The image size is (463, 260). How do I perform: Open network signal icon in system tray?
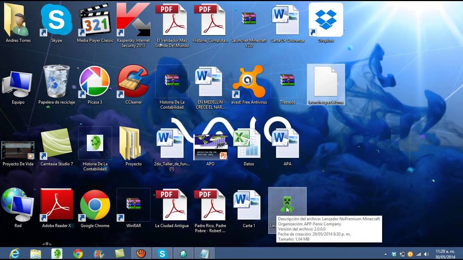[419, 254]
